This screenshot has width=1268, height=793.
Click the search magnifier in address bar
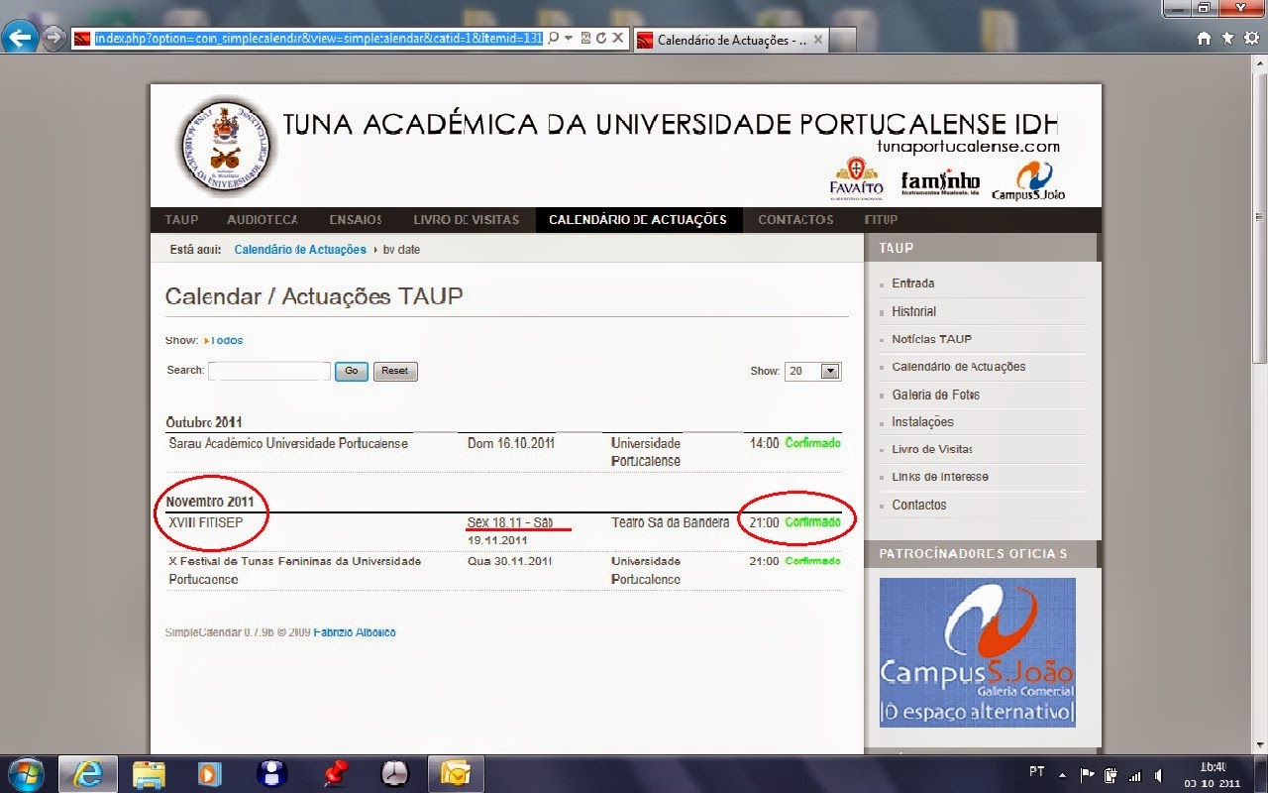tap(554, 39)
